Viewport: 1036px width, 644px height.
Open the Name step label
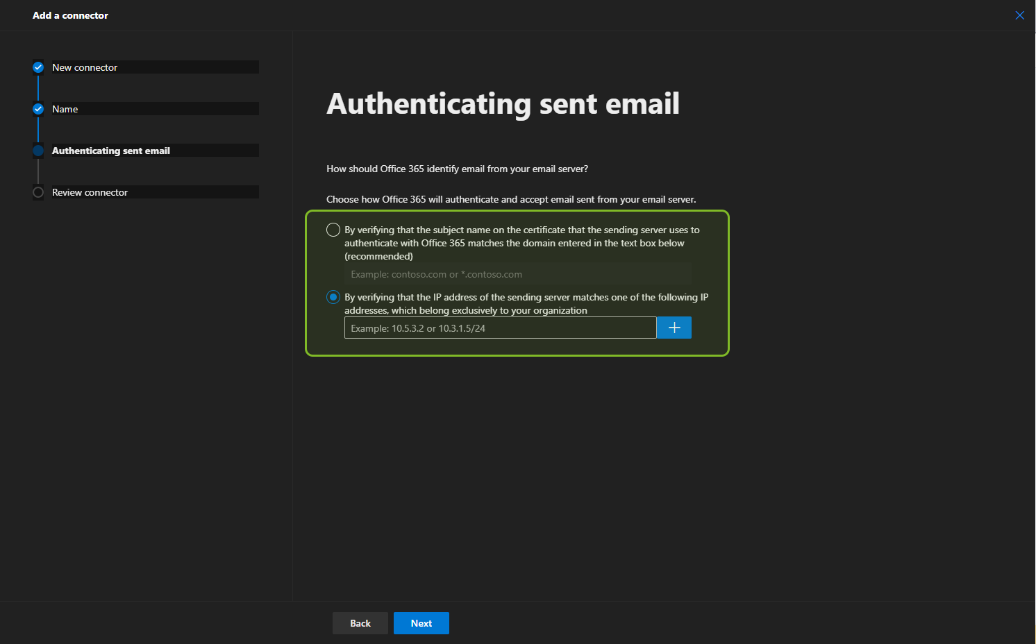[x=65, y=109]
